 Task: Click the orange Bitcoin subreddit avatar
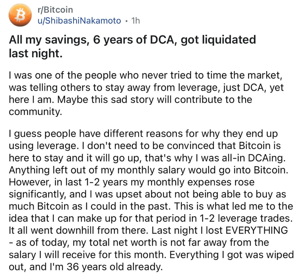[x=17, y=15]
